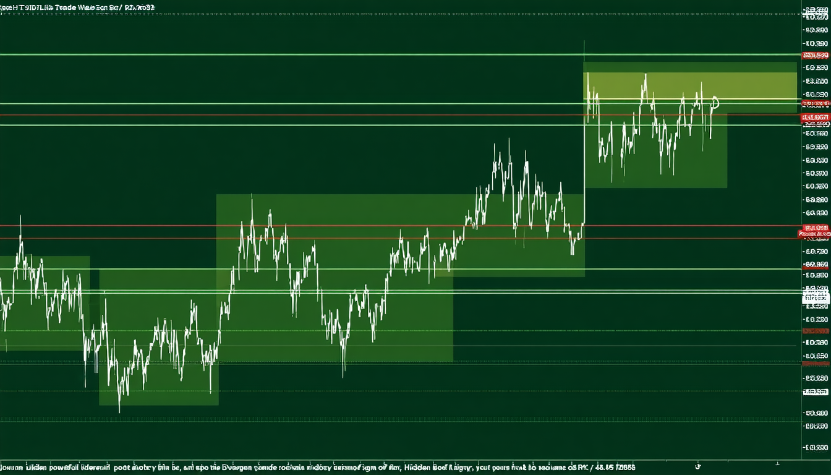Click the lowest wick bottom of the price series
The width and height of the screenshot is (831, 475).
coord(119,412)
